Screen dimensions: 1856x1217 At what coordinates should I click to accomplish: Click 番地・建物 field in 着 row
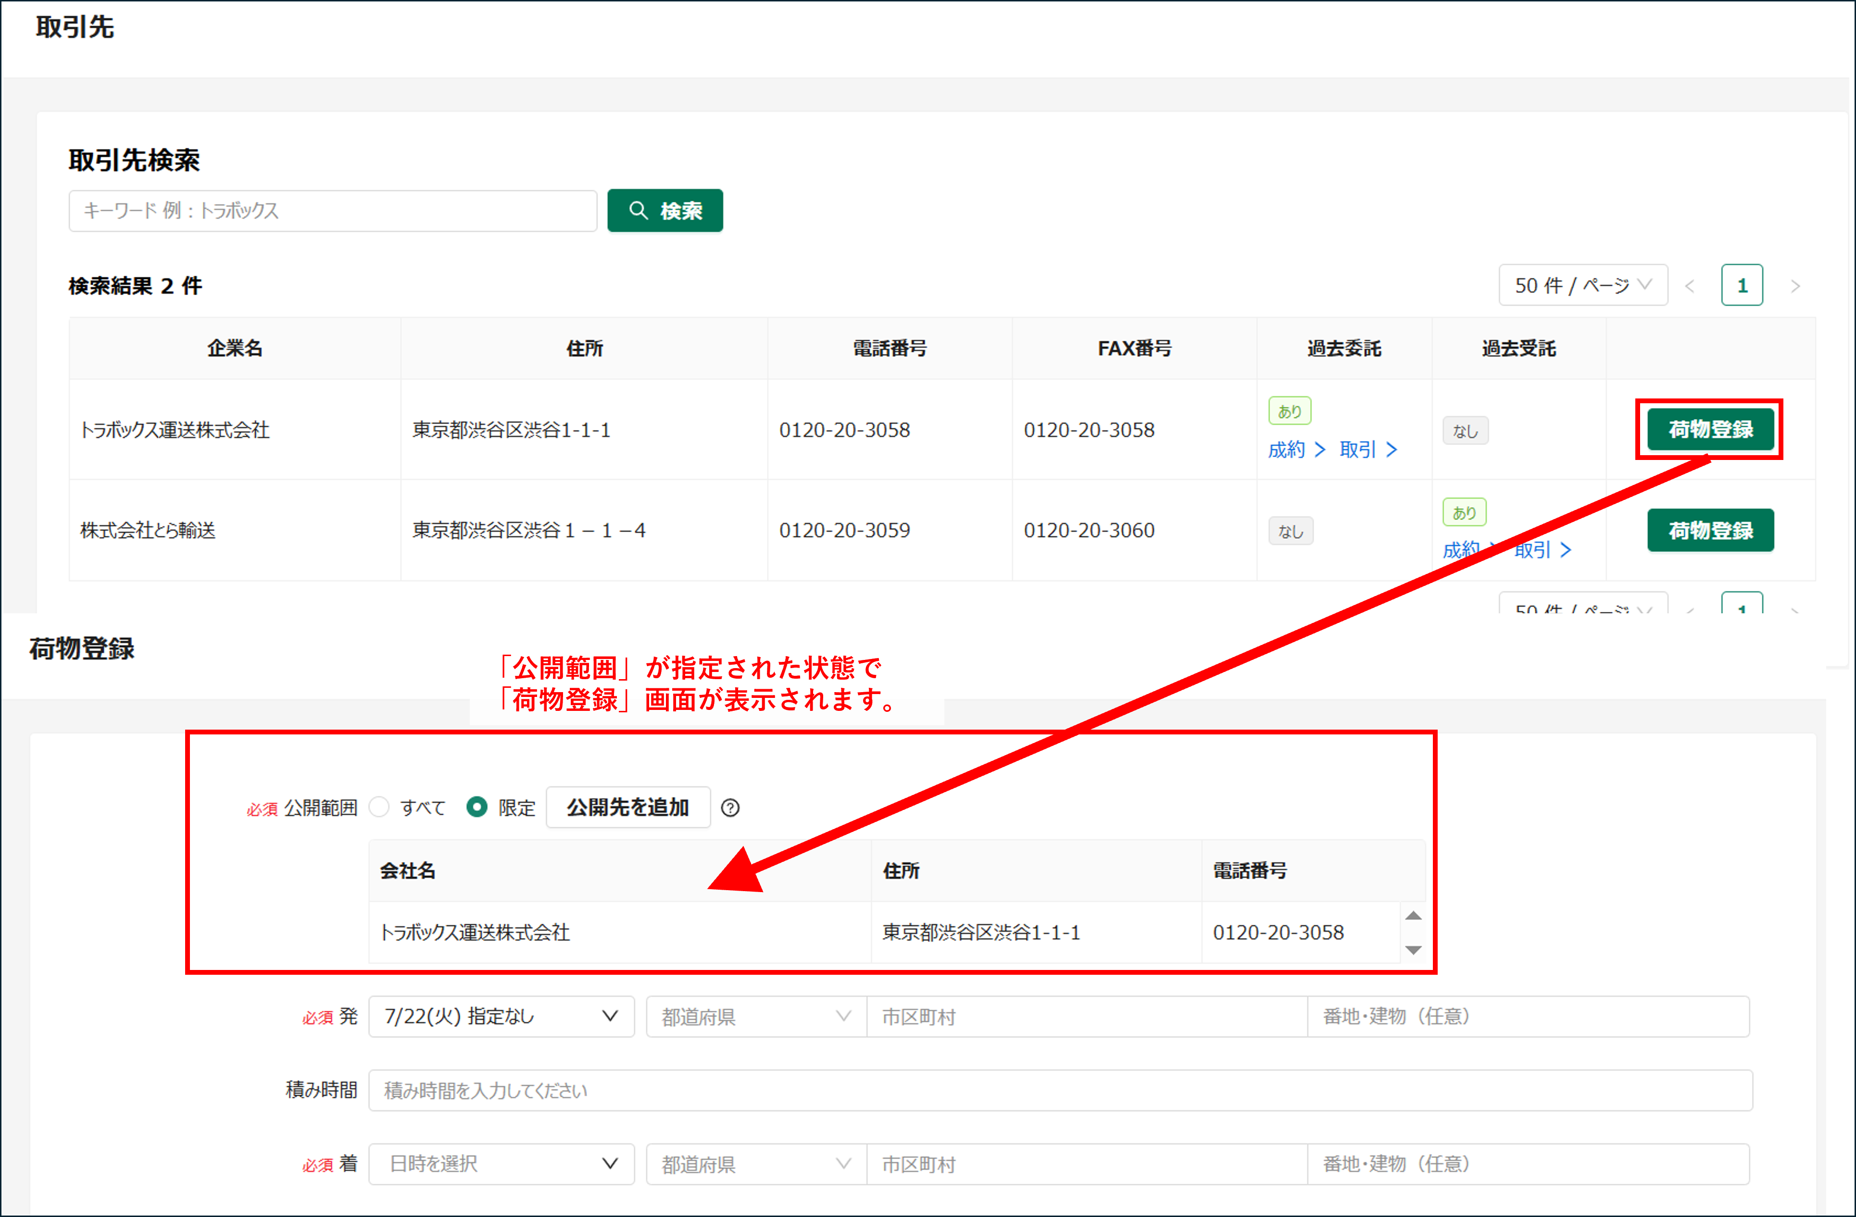click(x=1529, y=1164)
